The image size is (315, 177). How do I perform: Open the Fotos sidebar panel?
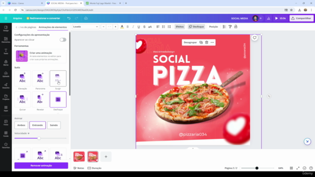click(6, 122)
